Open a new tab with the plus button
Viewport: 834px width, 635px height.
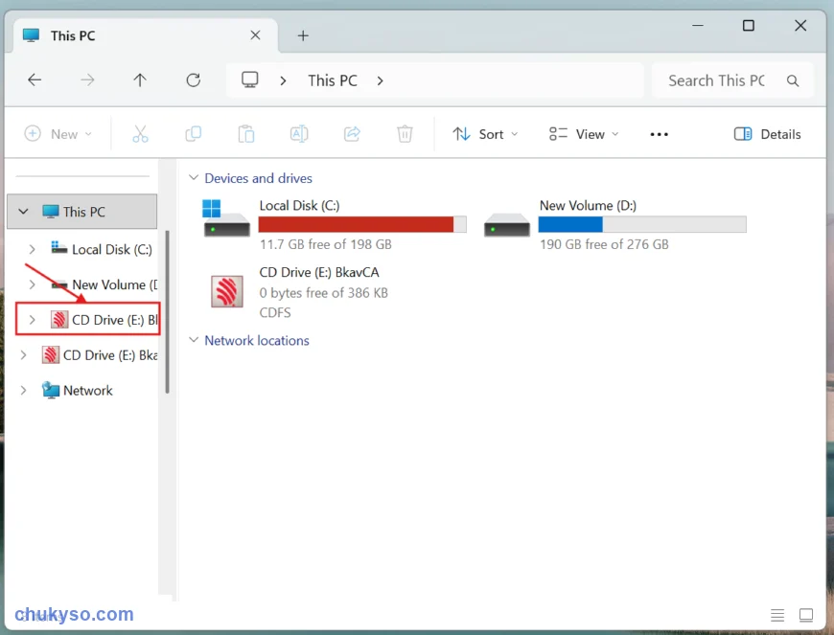tap(303, 35)
